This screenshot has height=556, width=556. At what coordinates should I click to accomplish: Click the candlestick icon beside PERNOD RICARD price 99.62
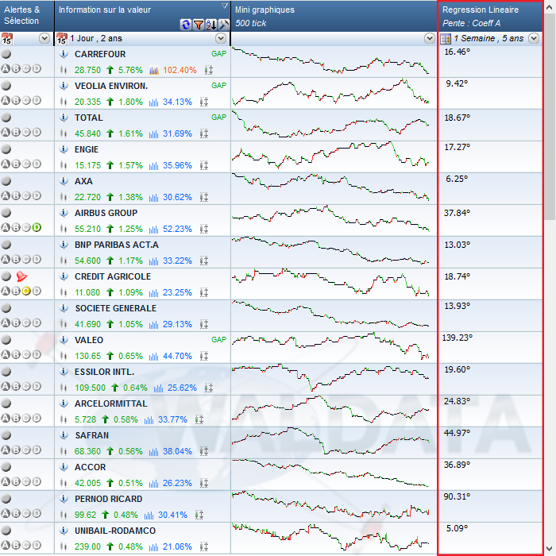(64, 515)
